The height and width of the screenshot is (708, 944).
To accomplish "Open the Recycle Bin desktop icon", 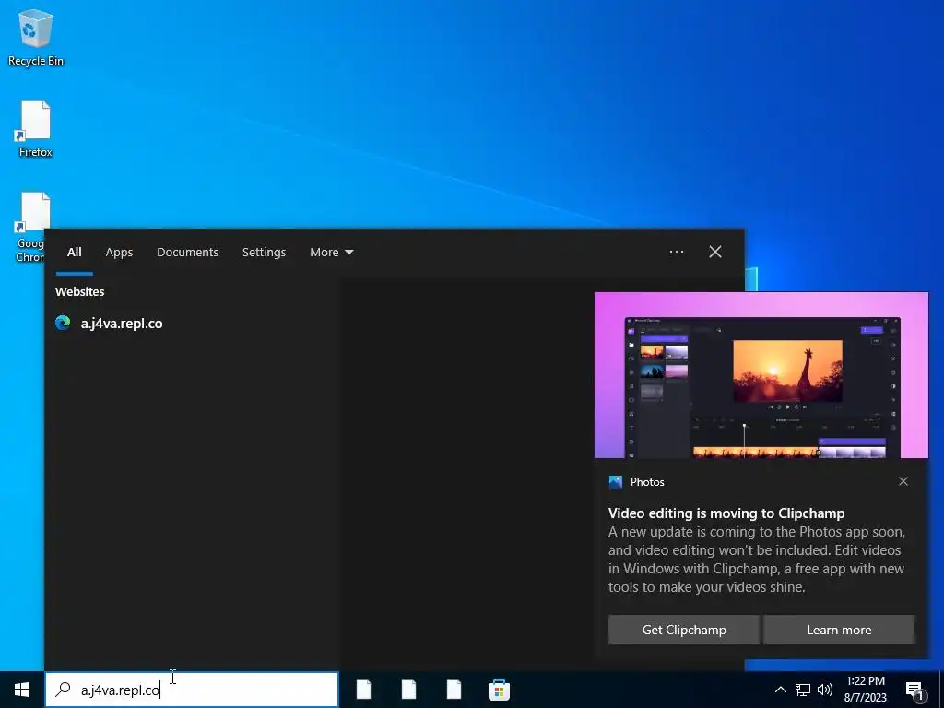I will (36, 37).
